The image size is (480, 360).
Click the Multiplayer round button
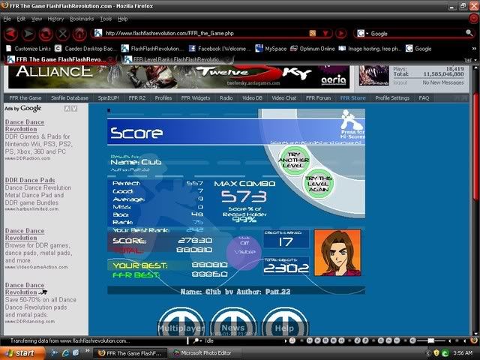tap(180, 326)
